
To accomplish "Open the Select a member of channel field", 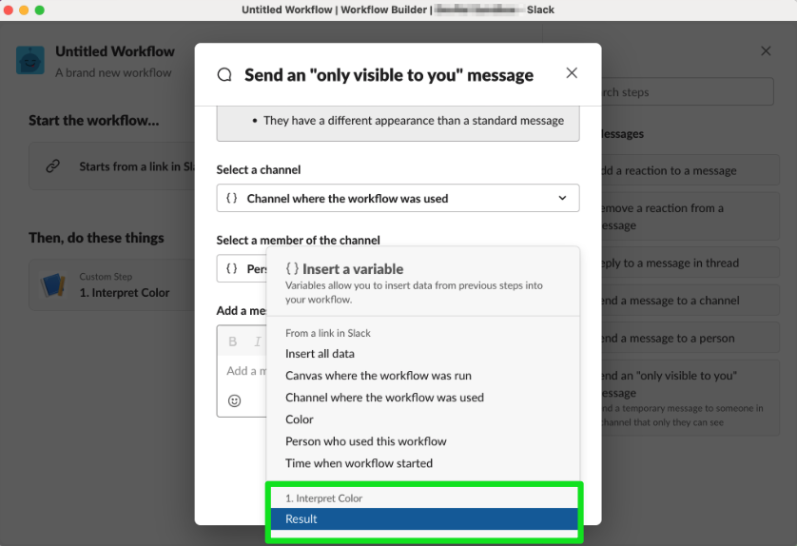I will tap(242, 268).
